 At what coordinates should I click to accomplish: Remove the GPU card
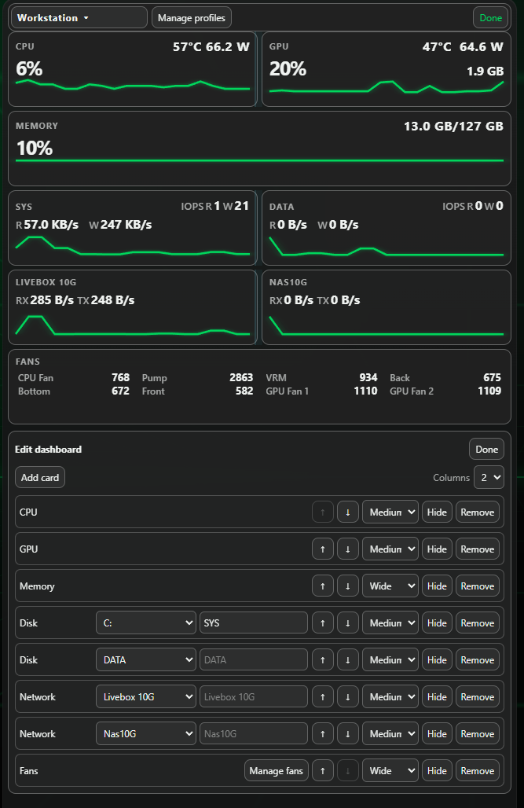click(477, 549)
